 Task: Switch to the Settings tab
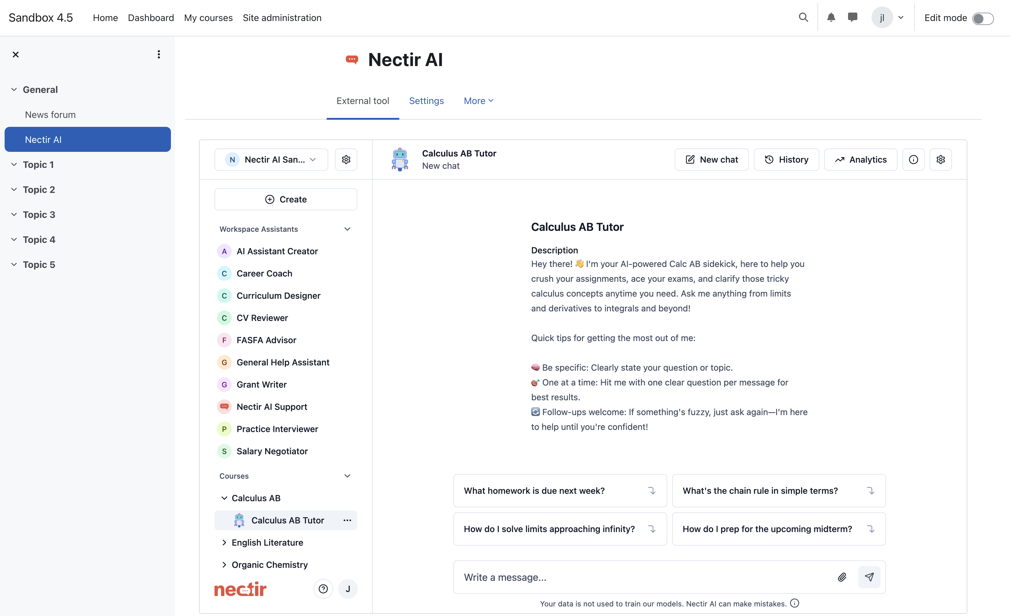point(426,101)
